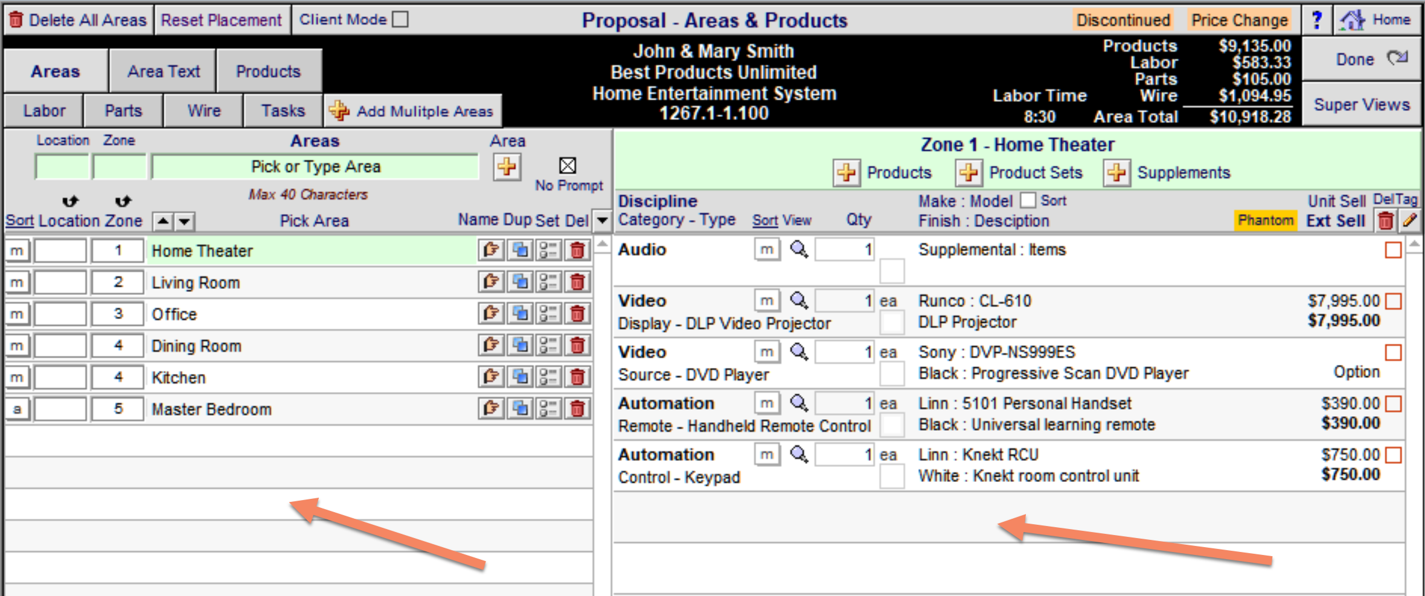Delete the Living Room area row
This screenshot has width=1425, height=596.
tap(577, 282)
